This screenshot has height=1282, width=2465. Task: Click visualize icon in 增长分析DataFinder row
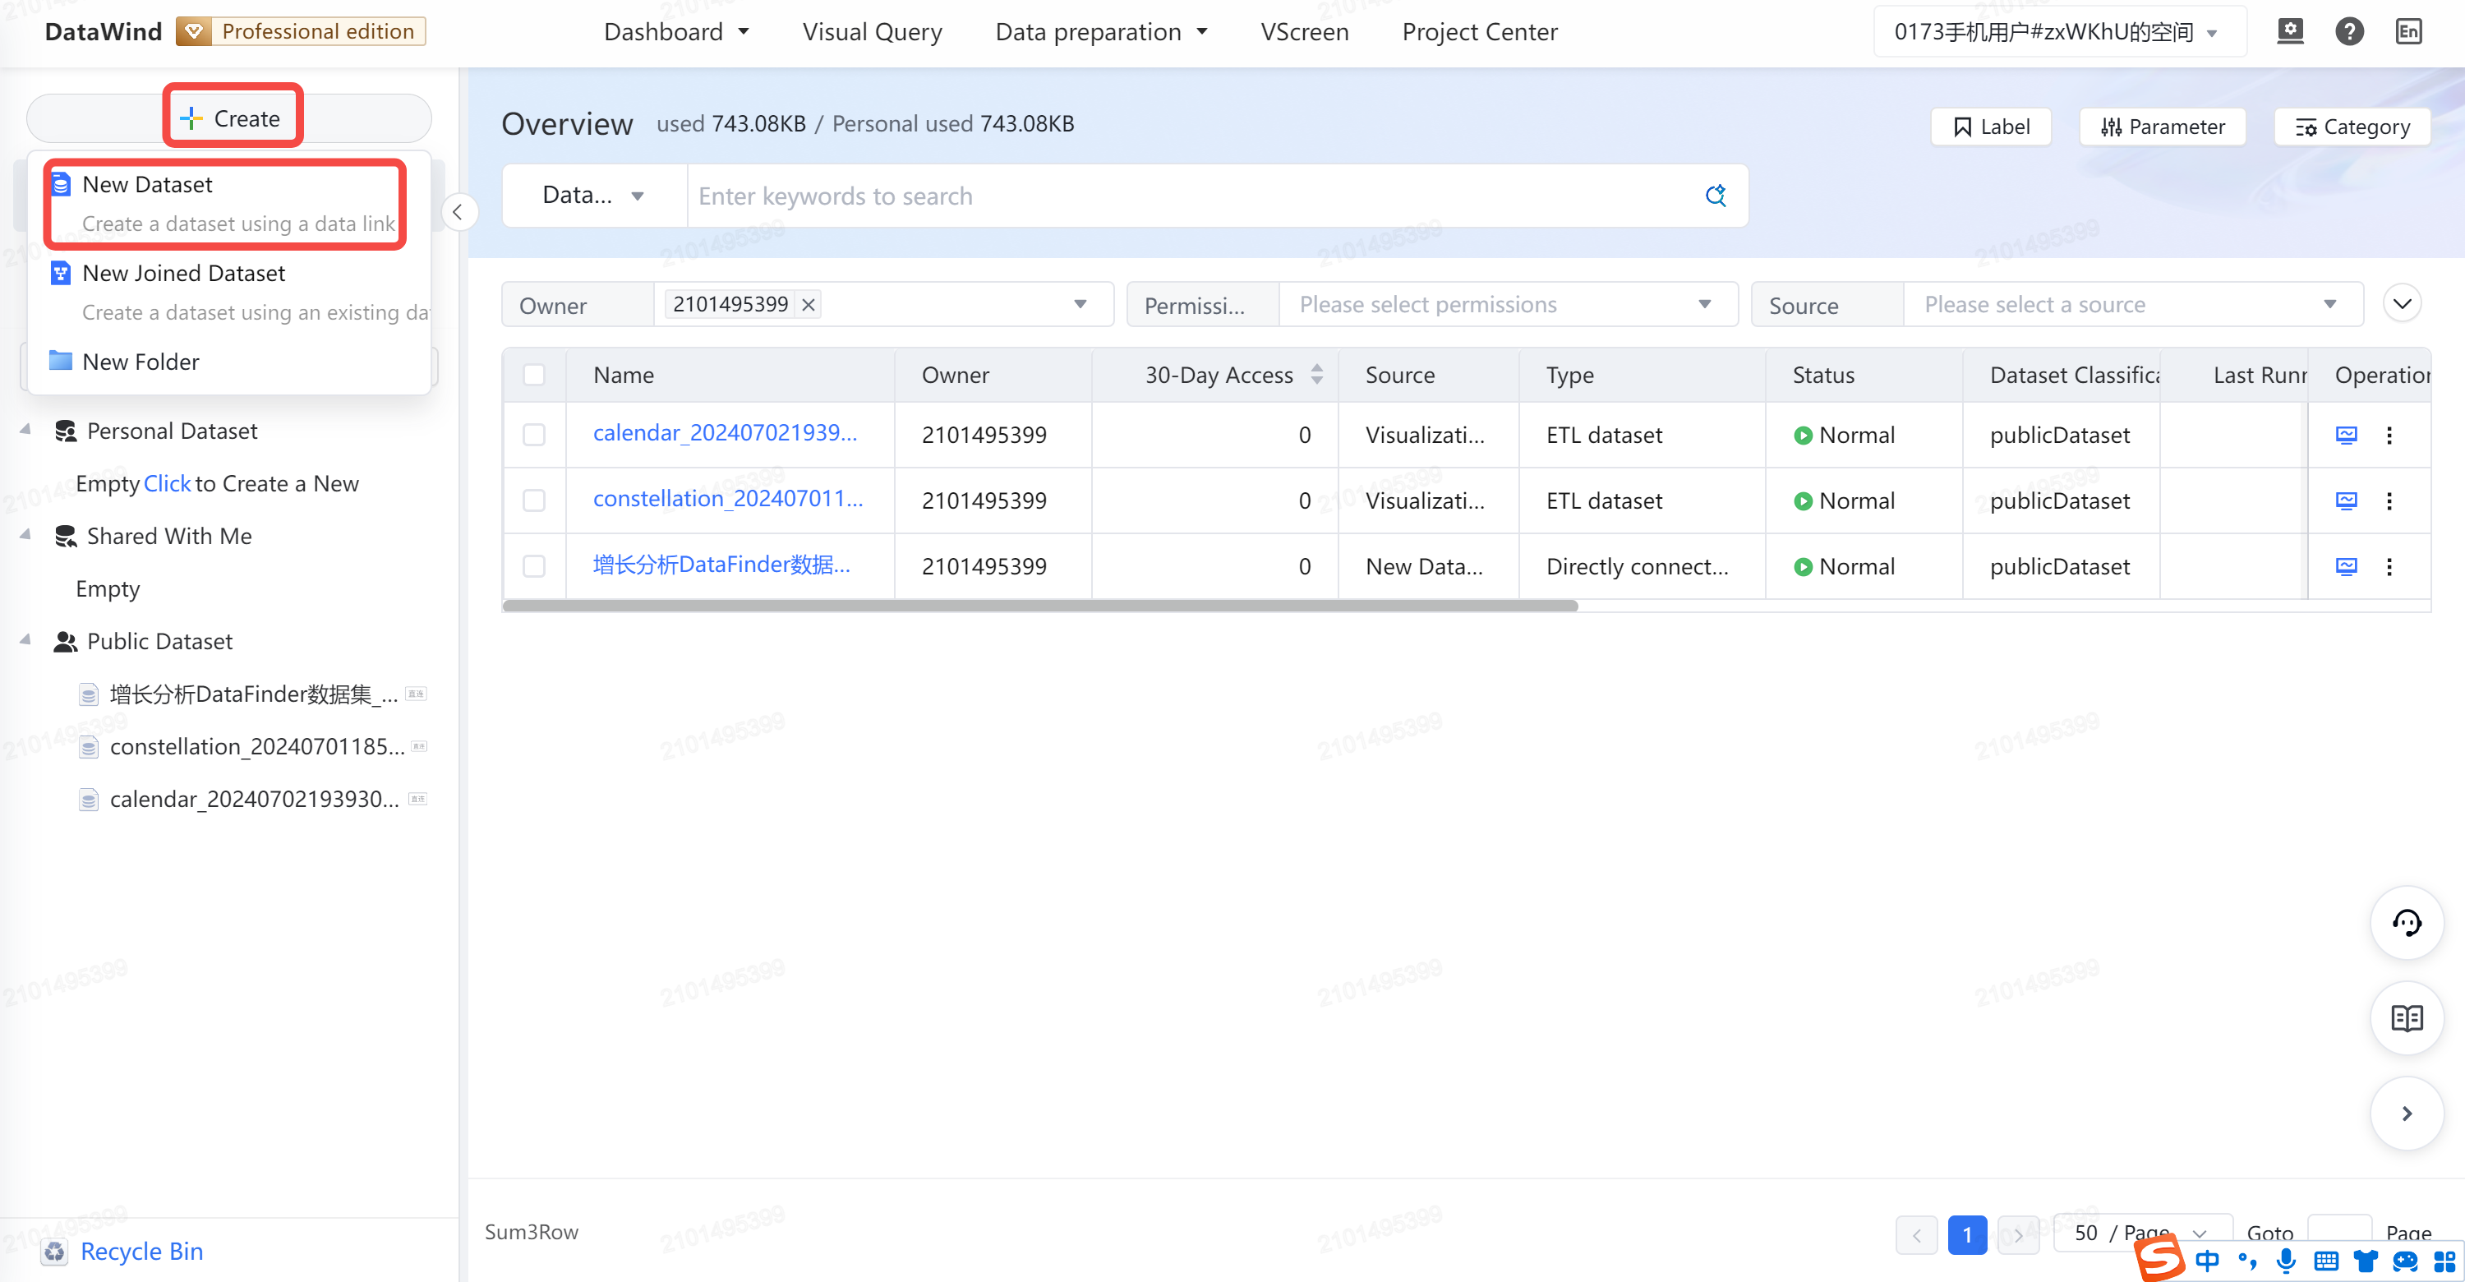pyautogui.click(x=2347, y=565)
